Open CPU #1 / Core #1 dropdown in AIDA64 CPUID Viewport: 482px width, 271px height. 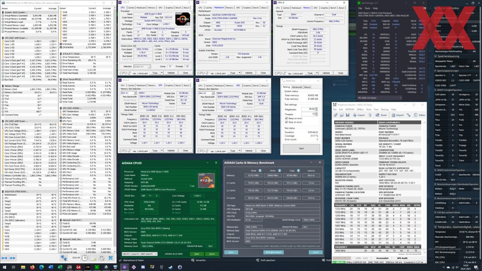point(139,254)
